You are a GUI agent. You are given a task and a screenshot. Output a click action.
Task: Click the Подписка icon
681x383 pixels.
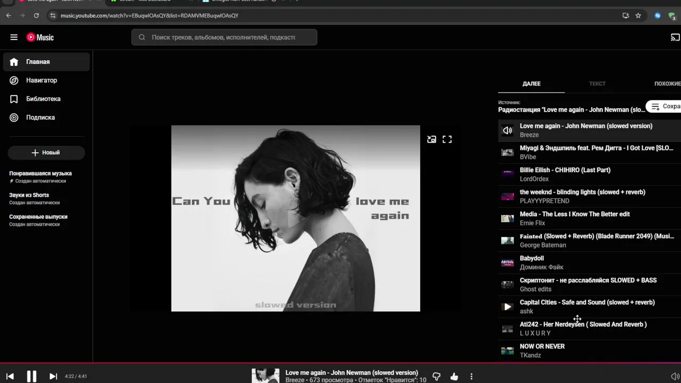(14, 118)
